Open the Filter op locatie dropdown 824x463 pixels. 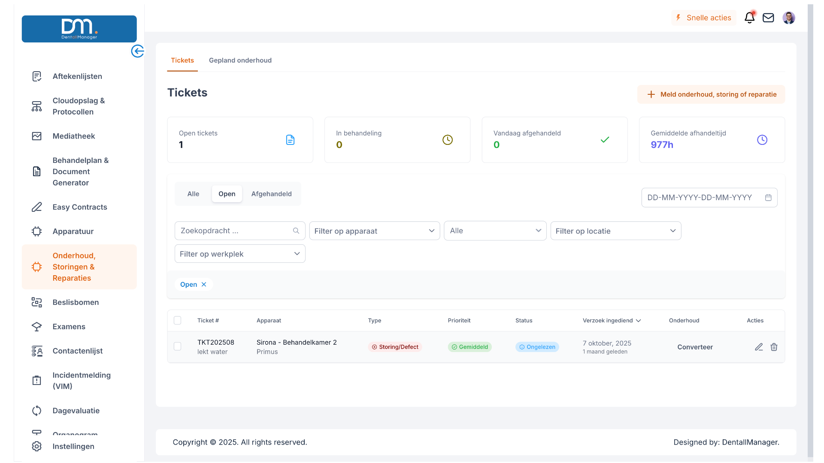[x=615, y=231]
